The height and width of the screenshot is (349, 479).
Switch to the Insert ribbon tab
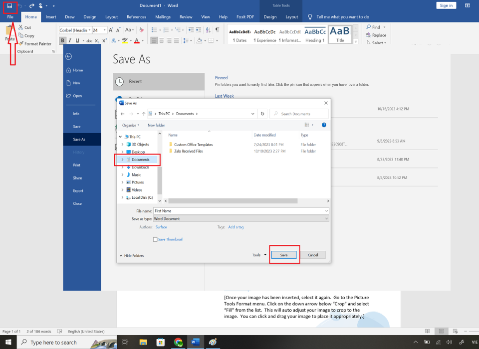pos(51,17)
